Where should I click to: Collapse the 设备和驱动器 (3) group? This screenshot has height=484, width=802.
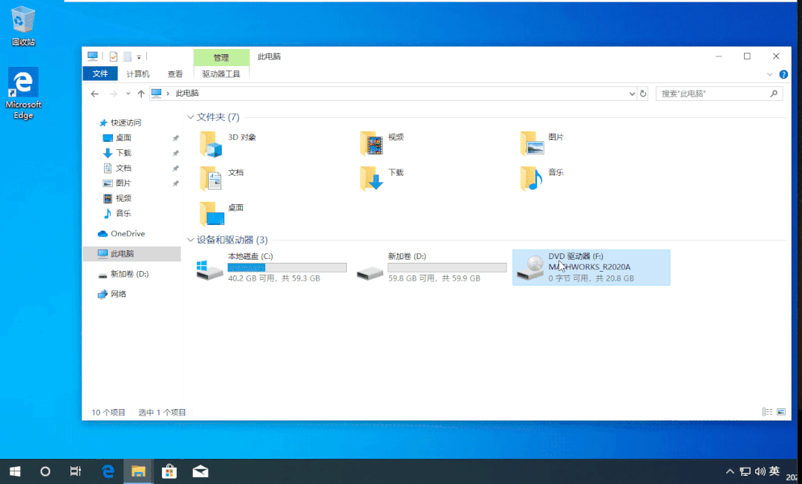click(191, 240)
